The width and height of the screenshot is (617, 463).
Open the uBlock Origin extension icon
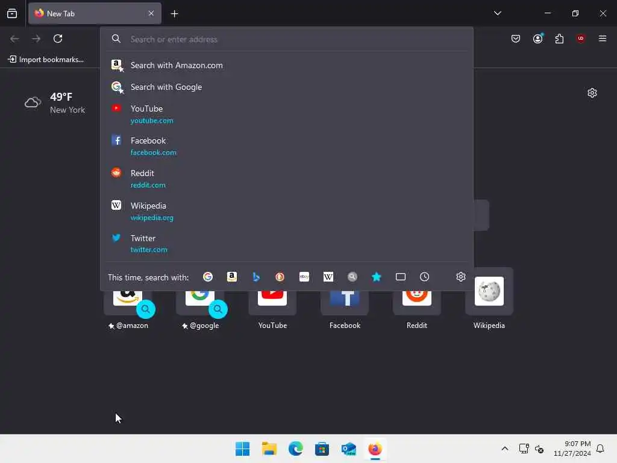point(581,39)
